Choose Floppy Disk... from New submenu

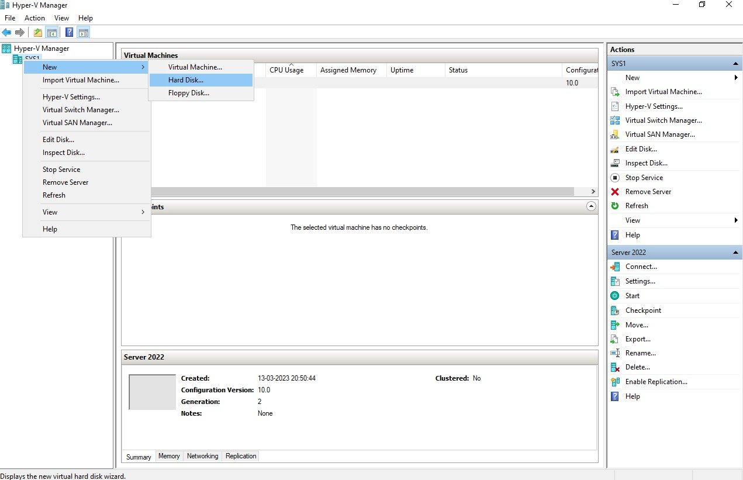pyautogui.click(x=201, y=93)
